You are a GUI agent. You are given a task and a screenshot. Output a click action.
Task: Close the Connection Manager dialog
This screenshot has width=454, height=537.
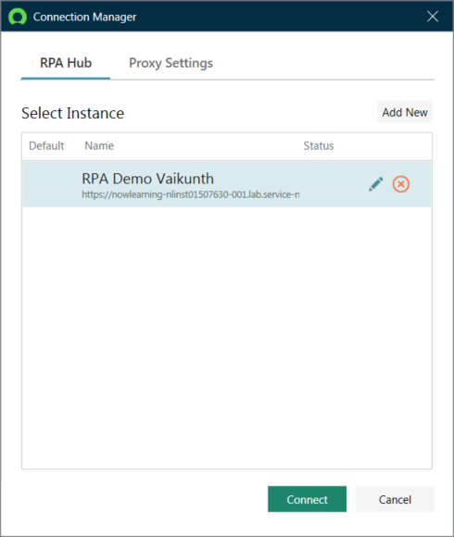(x=433, y=16)
